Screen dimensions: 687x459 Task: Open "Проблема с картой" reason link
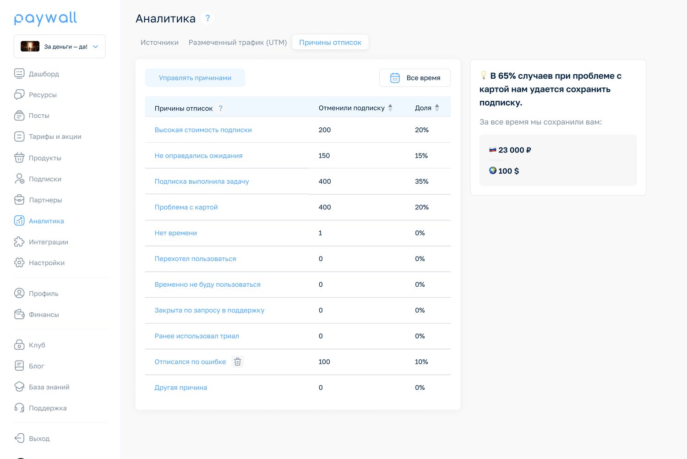pyautogui.click(x=186, y=208)
